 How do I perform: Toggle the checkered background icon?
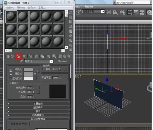[70, 22]
